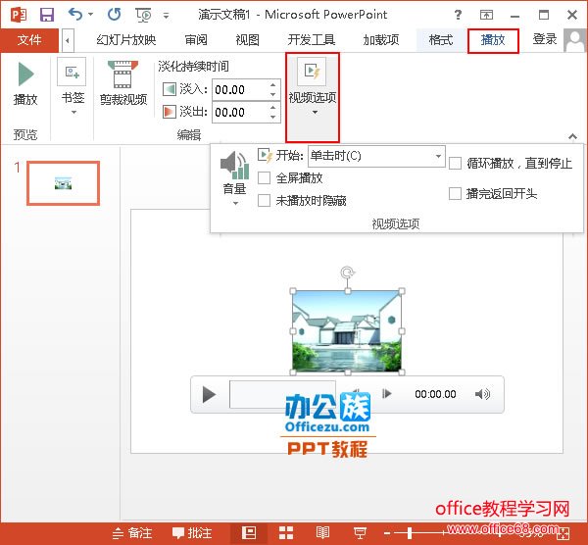
Task: Fit slide to current window icon
Action: (x=564, y=533)
